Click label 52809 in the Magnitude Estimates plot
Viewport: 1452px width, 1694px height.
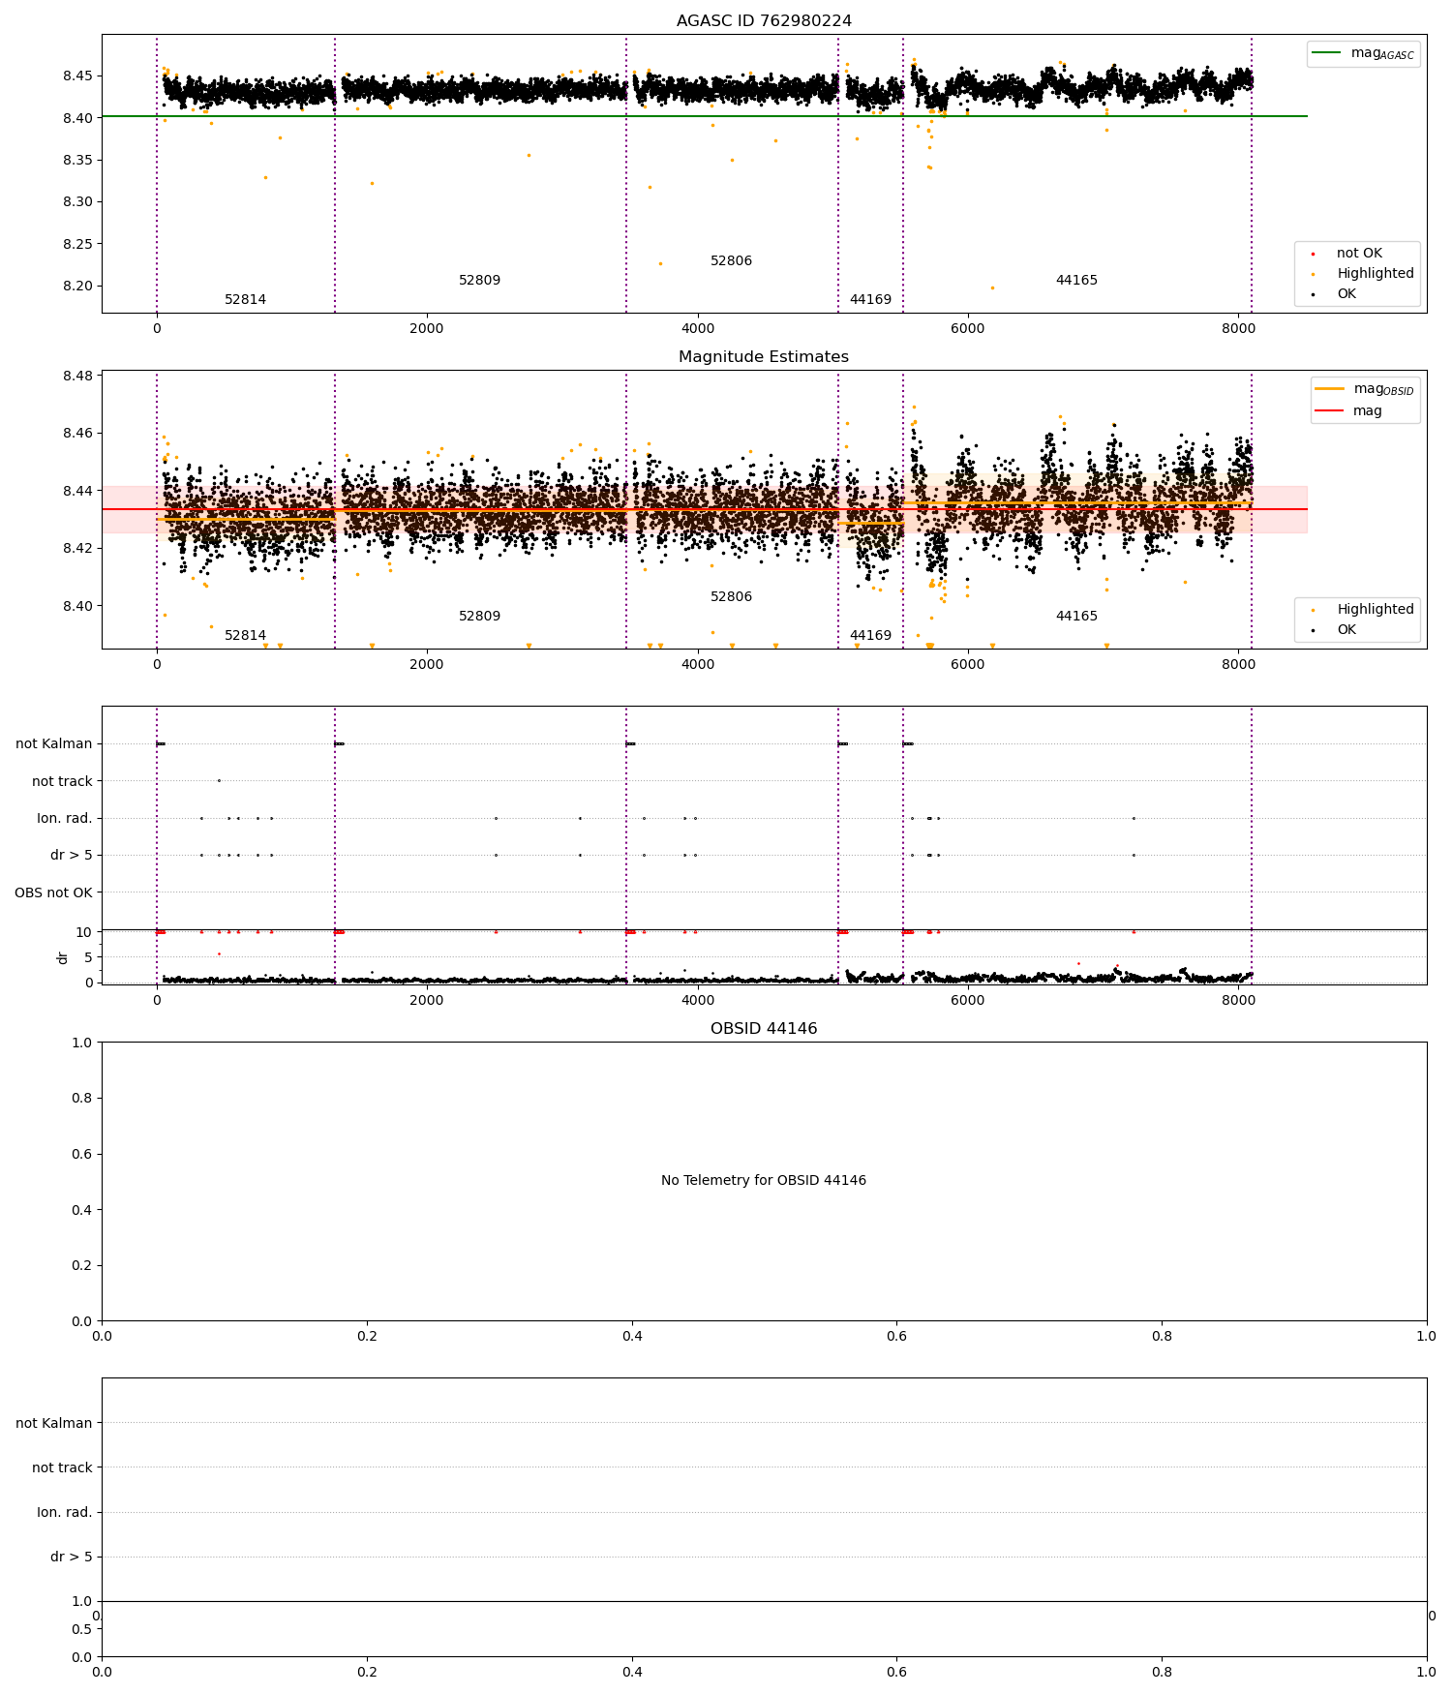coord(480,617)
